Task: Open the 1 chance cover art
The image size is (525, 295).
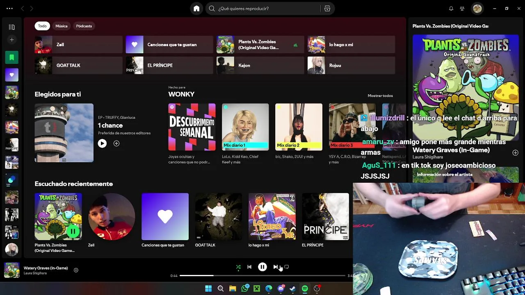Action: pyautogui.click(x=64, y=133)
